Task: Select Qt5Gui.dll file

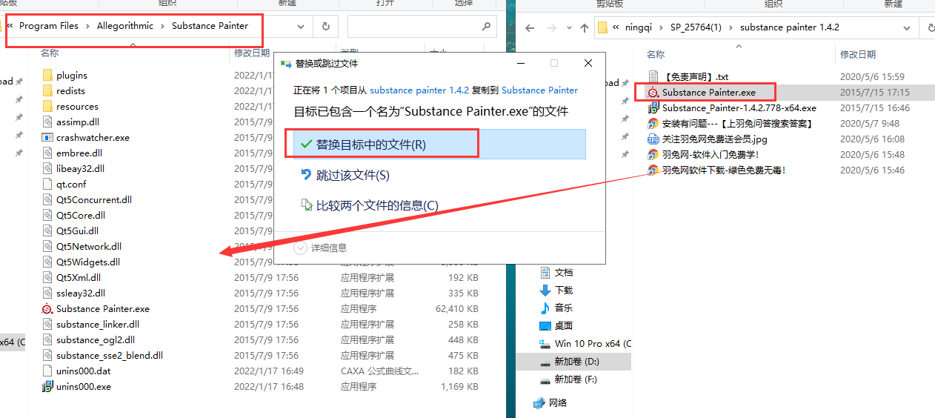Action: (x=78, y=230)
